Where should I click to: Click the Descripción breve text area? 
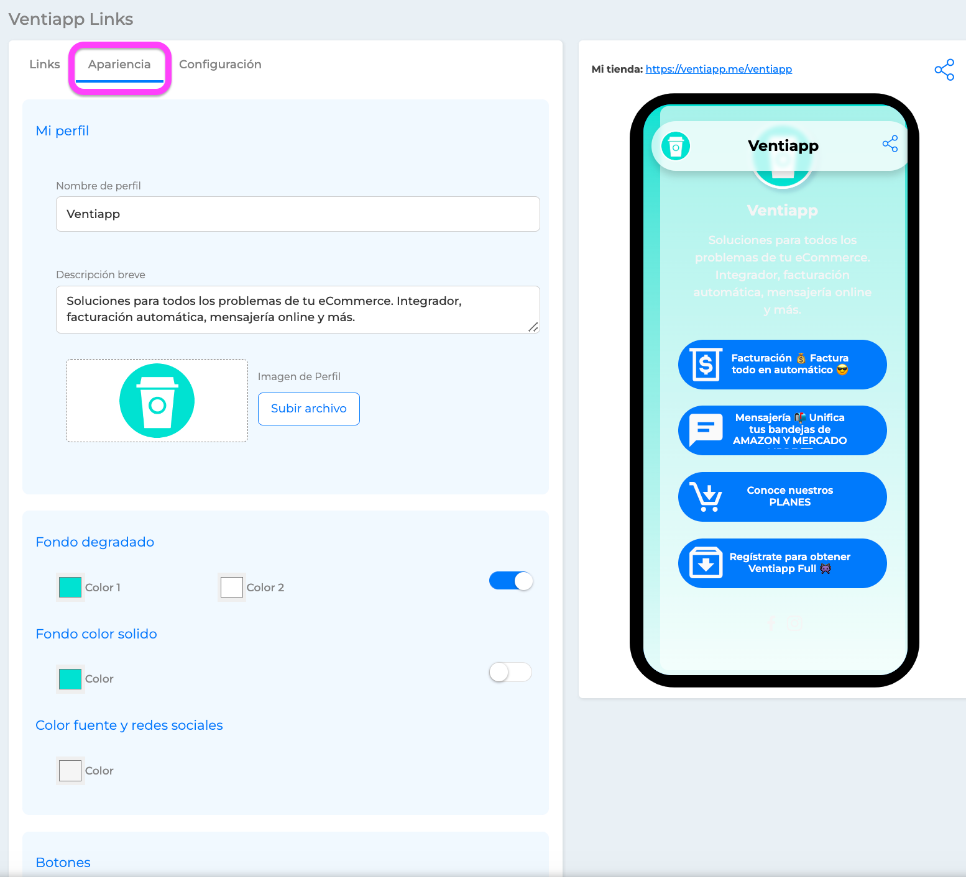coord(298,309)
